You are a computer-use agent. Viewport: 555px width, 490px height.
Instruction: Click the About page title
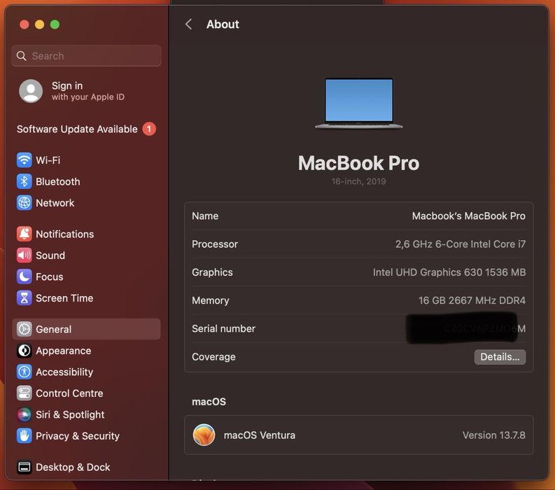(x=223, y=24)
